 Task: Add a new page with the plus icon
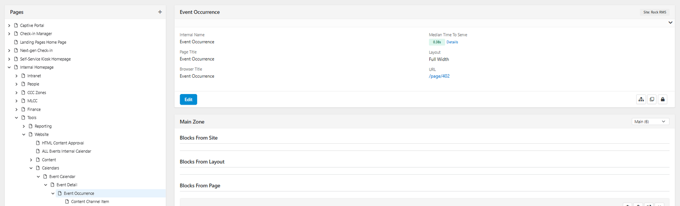[x=160, y=12]
